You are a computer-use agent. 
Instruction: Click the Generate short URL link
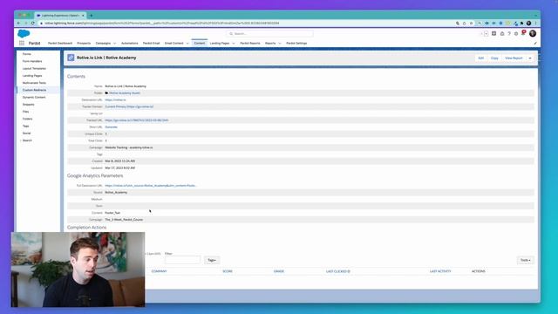click(x=111, y=127)
